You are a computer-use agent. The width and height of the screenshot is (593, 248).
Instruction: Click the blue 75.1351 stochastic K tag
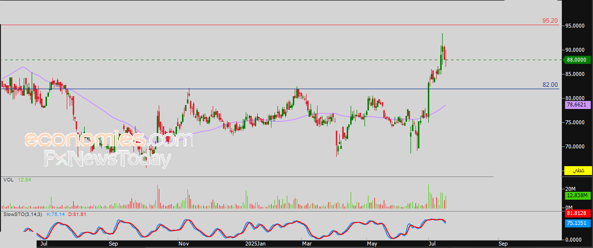tap(577, 223)
